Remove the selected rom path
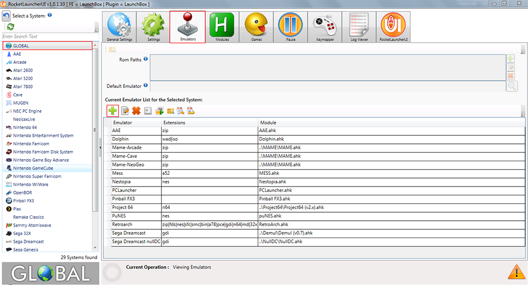Viewport: 528px width, 285px height. (511, 76)
